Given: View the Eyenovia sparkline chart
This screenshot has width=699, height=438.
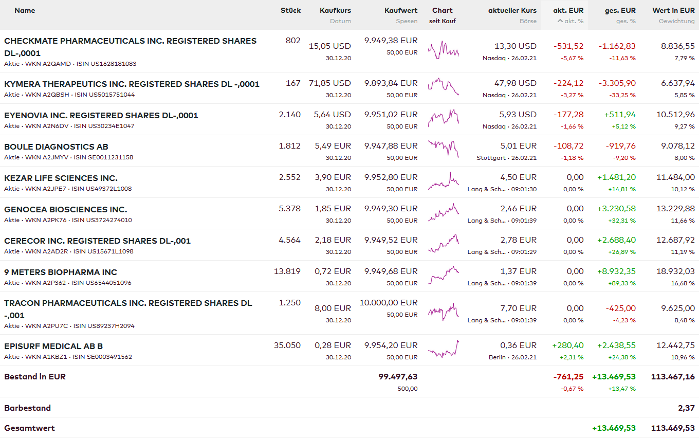Looking at the screenshot, I should tap(443, 118).
